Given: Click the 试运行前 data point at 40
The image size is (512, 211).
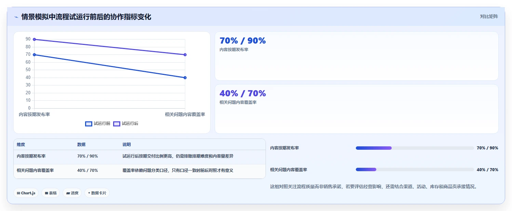Looking at the screenshot, I should [185, 78].
